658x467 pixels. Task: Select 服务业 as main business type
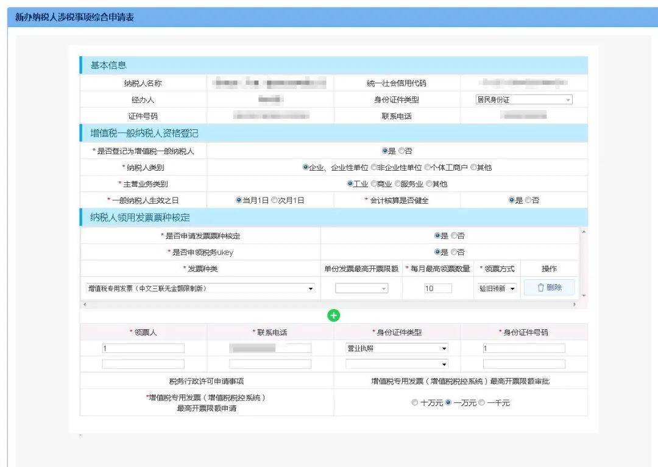click(x=397, y=184)
